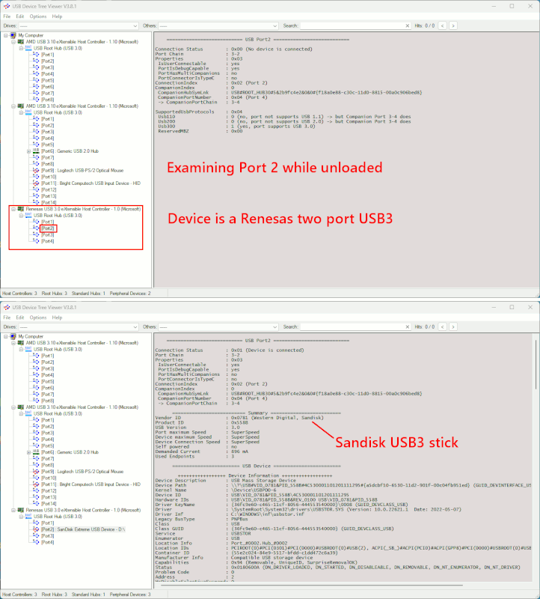Open Options menu in upper window

pos(38,16)
